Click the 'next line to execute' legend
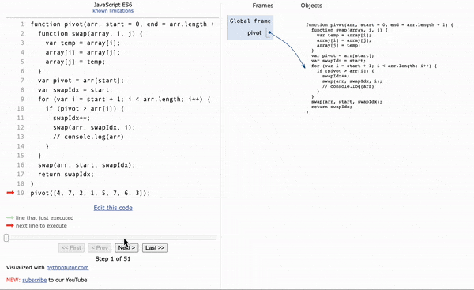The width and height of the screenshot is (474, 290). point(41,225)
